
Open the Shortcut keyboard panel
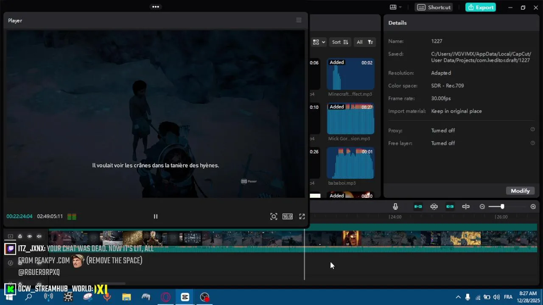434,7
